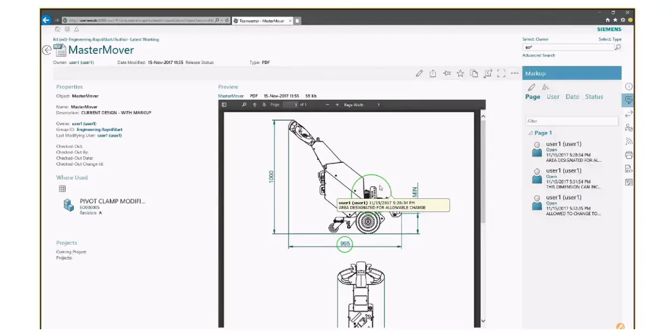
Task: Open the notifications bell icon
Action: pyautogui.click(x=76, y=29)
